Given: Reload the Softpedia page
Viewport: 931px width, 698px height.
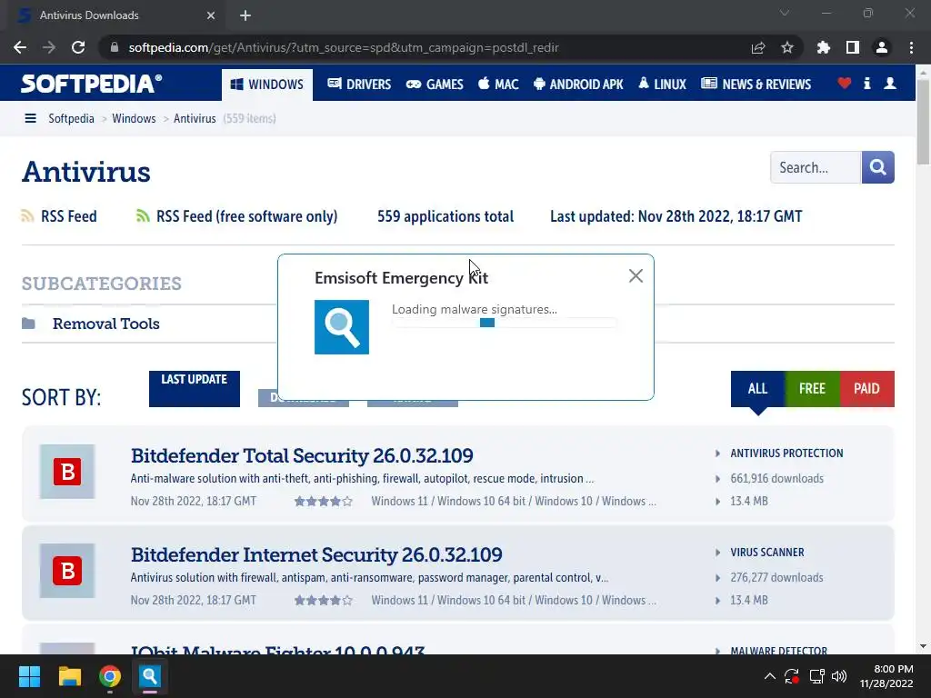Looking at the screenshot, I should pos(78,47).
